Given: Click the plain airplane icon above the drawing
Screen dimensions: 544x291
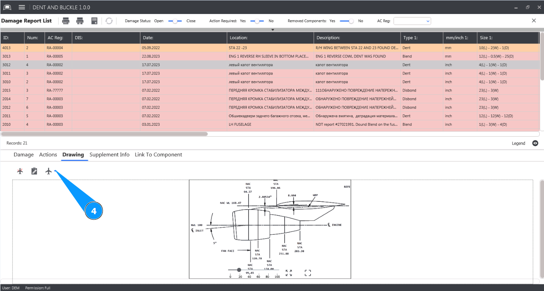Looking at the screenshot, I should (x=48, y=171).
